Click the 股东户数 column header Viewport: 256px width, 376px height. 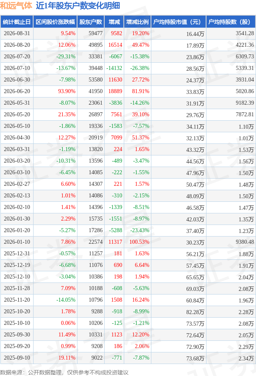pyautogui.click(x=91, y=22)
